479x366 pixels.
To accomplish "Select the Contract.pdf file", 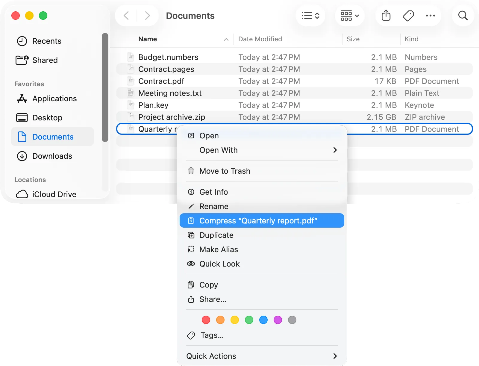I will pos(295,81).
